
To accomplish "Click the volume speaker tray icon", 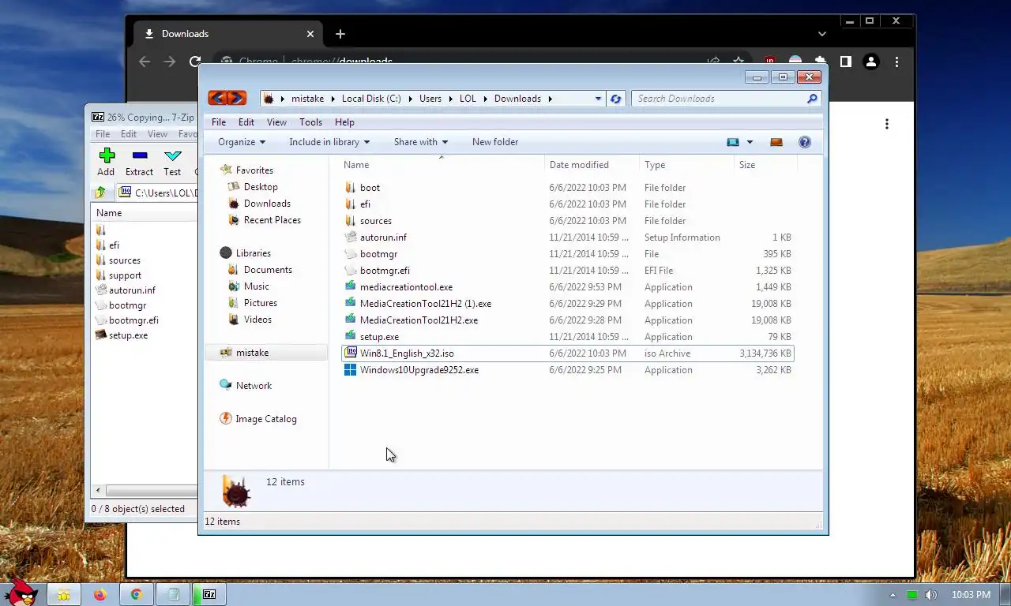I will [930, 595].
